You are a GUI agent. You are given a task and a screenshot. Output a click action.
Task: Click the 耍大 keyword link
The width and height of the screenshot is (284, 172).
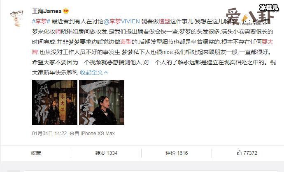pos(268,42)
